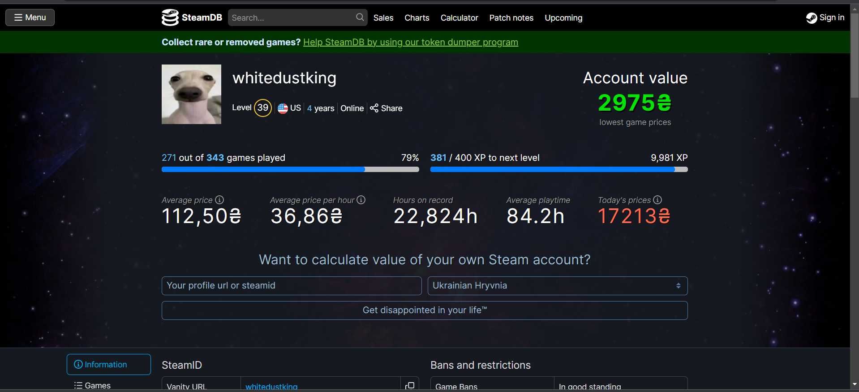Click the Hours on record 22,824h value

(x=435, y=216)
